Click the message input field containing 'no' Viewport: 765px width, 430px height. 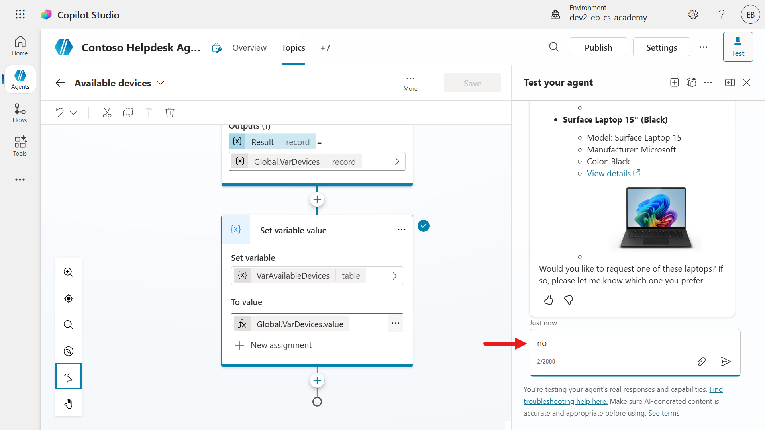614,343
